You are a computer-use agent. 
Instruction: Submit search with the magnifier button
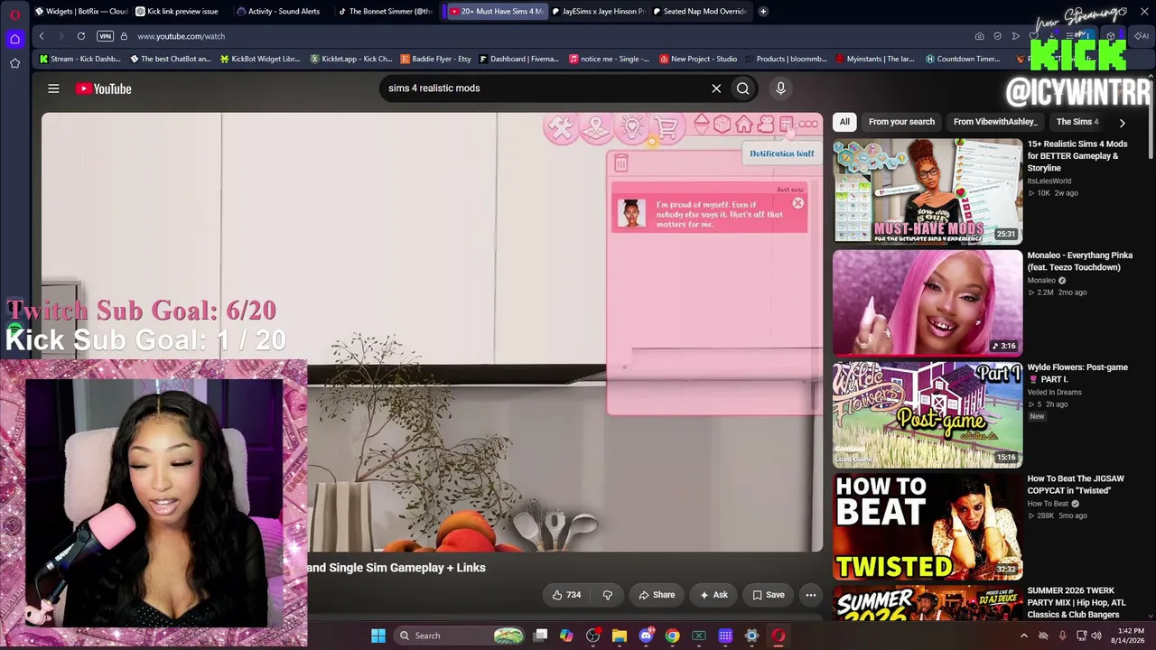pyautogui.click(x=743, y=88)
